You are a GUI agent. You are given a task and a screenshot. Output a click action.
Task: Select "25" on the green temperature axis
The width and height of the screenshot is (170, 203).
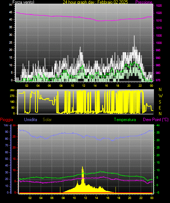coord(158,148)
